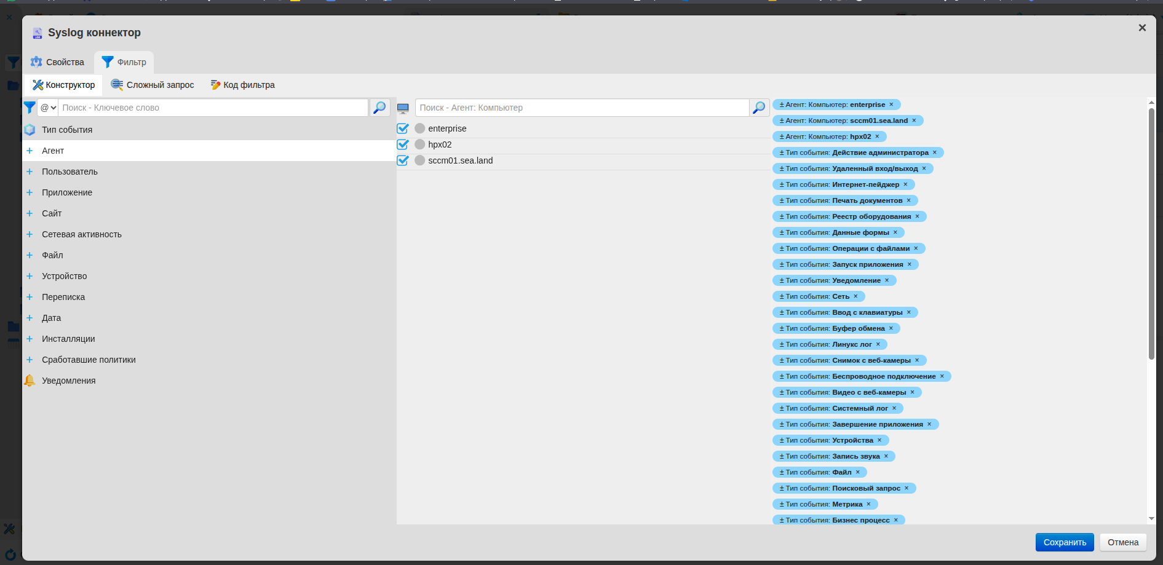Screen dimensions: 1163x565
Task: Expand the Файл category
Action: point(30,255)
